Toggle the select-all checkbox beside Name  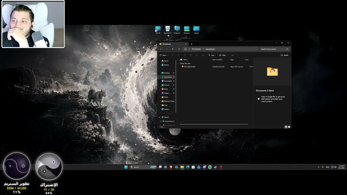pos(181,60)
